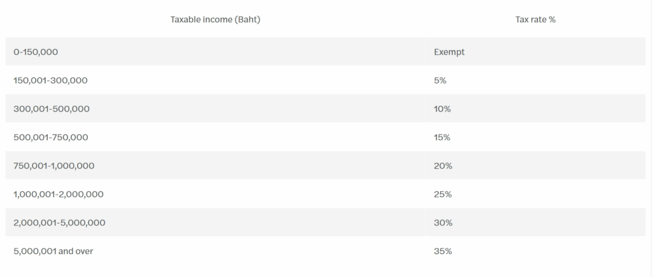Select the 300,001-500,000 income cell

[215, 109]
